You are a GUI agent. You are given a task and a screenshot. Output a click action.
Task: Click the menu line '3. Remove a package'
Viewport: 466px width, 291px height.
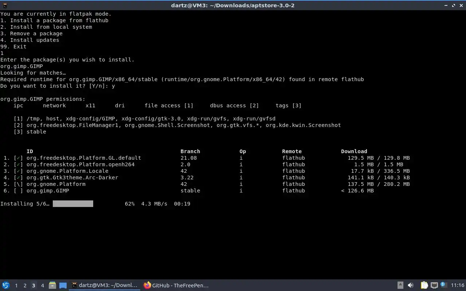(x=31, y=33)
